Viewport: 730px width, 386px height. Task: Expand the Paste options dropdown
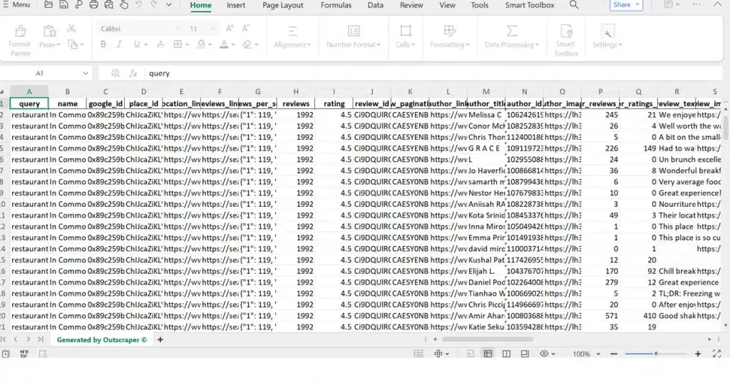[x=49, y=45]
